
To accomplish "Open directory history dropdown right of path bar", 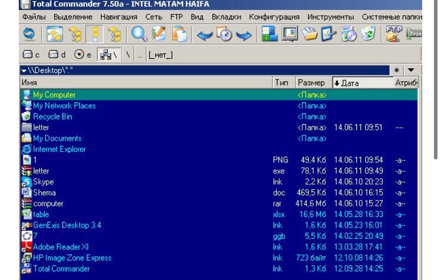I will (x=411, y=70).
